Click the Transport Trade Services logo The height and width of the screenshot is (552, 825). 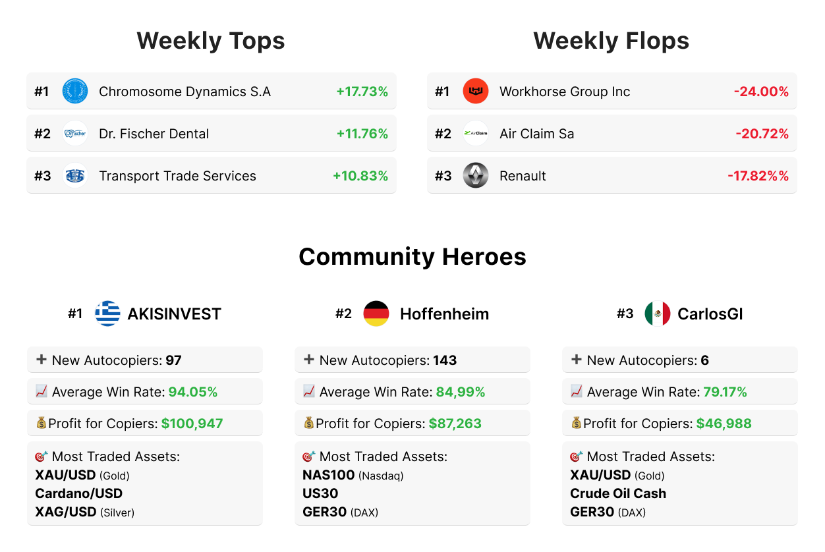(75, 176)
